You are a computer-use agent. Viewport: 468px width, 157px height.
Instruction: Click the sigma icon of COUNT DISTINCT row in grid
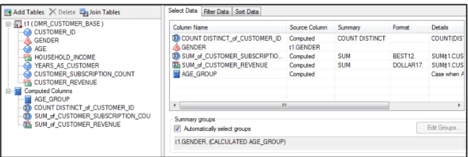pos(177,38)
